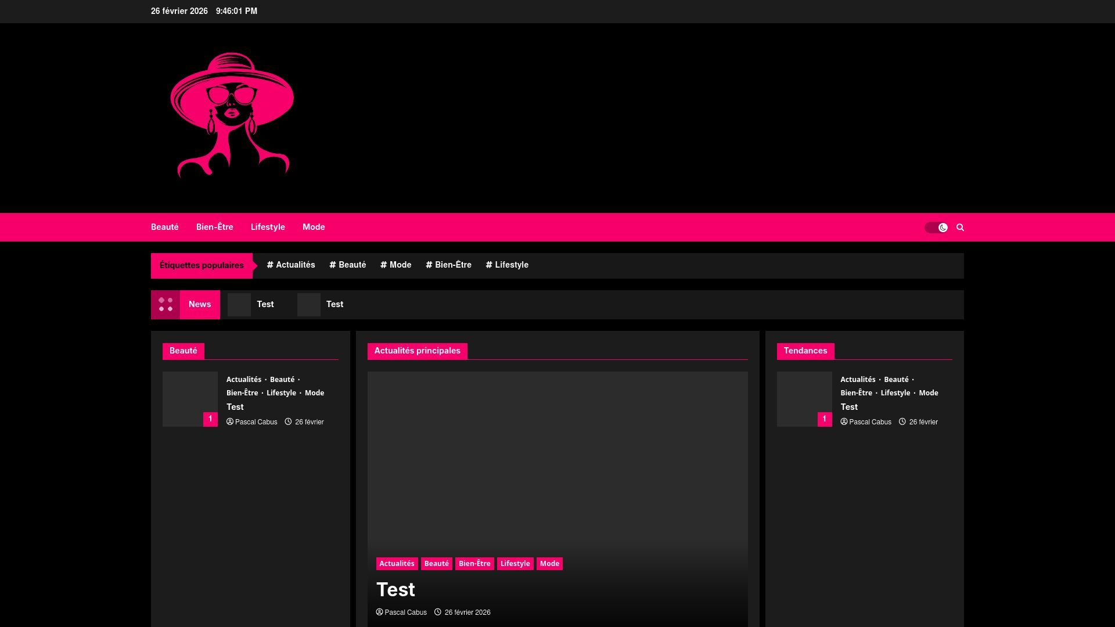1115x627 pixels.
Task: Open the Mode menu item
Action: (x=314, y=227)
